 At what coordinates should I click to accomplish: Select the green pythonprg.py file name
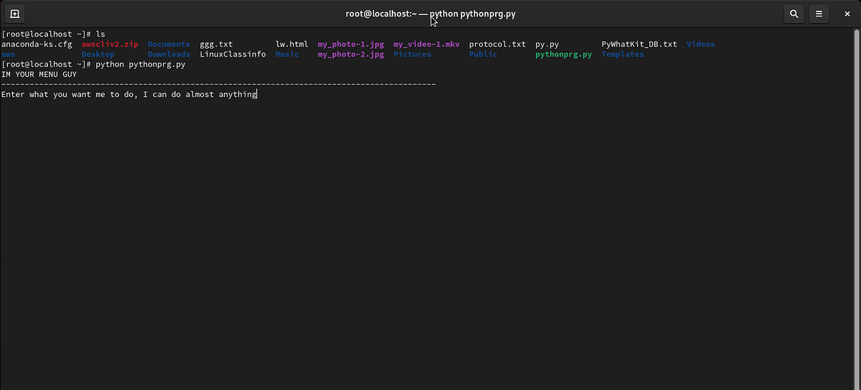[563, 54]
